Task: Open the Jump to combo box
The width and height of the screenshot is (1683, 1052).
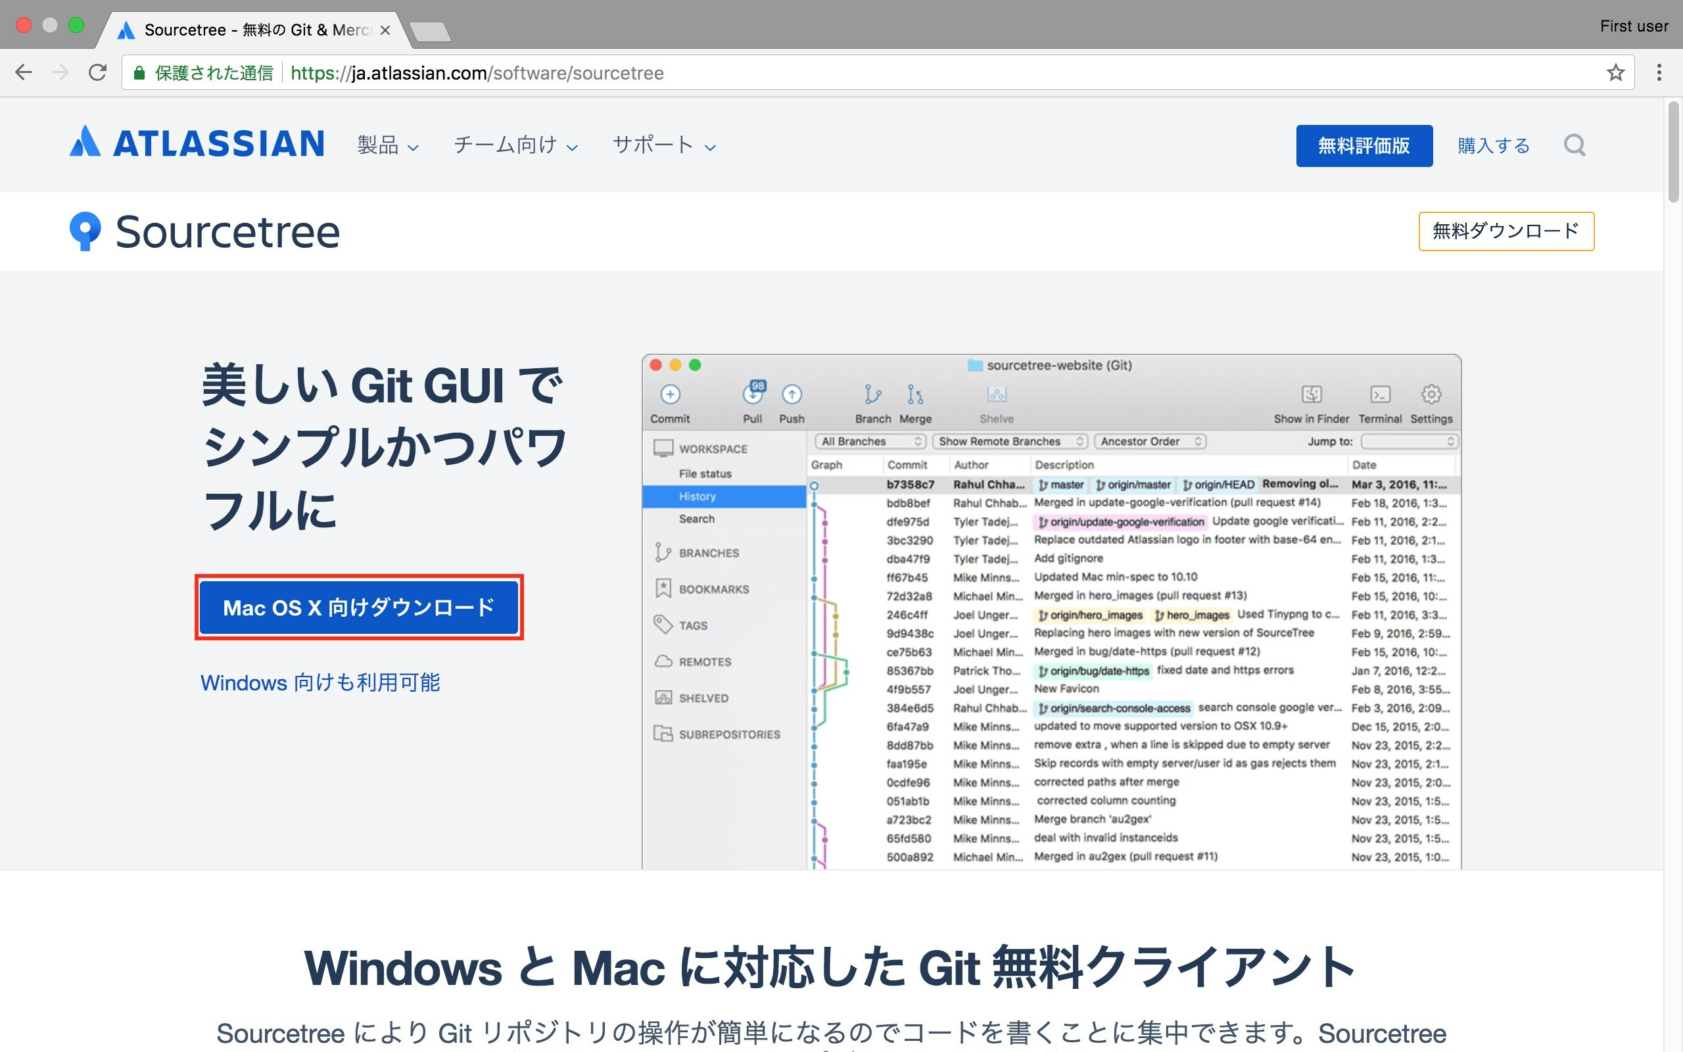Action: [1409, 441]
